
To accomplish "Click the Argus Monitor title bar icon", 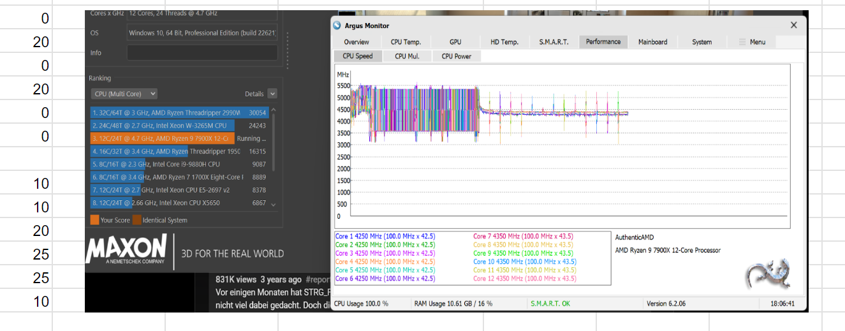I will coord(337,26).
